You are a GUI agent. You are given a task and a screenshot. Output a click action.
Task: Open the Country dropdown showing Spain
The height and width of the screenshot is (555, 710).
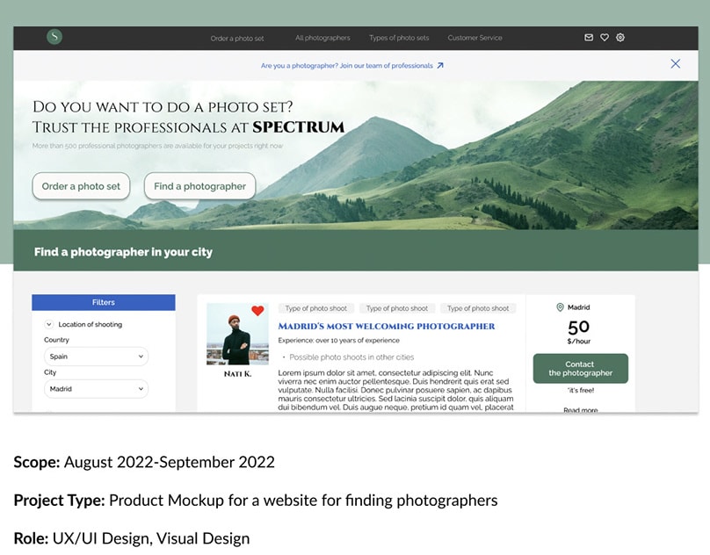coord(95,357)
